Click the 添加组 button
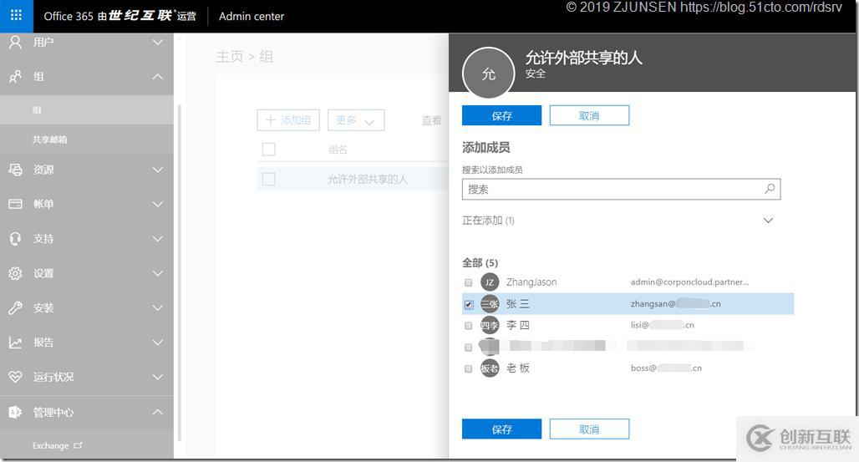This screenshot has width=859, height=462. 288,120
